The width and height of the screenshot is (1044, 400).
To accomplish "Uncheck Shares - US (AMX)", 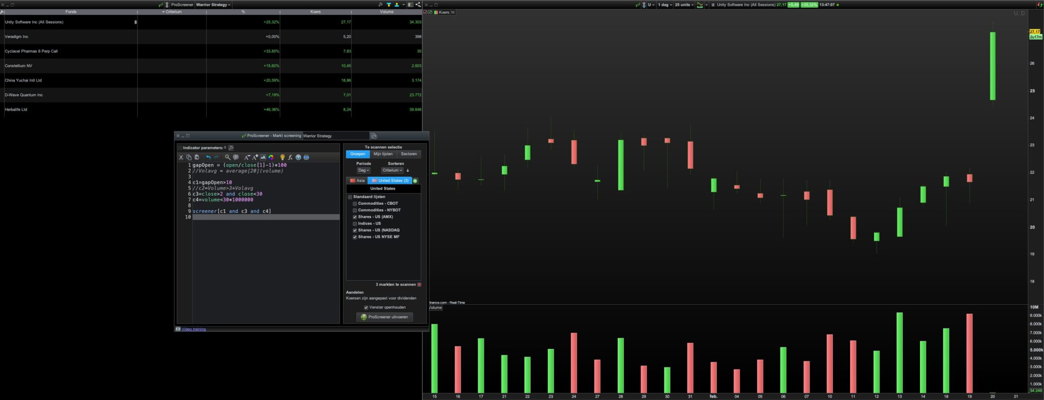I will [355, 217].
